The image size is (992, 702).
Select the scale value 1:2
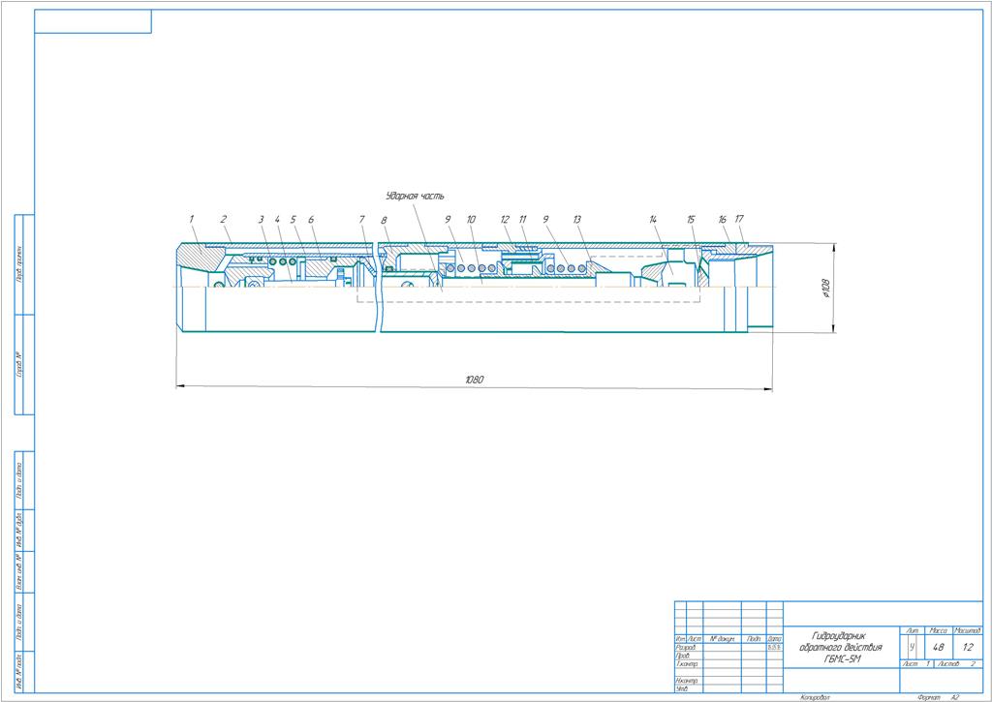(968, 647)
